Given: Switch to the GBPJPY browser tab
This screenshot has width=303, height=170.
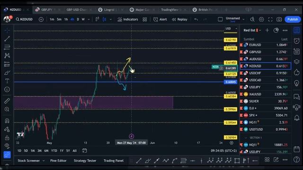Looking at the screenshot, I should pyautogui.click(x=47, y=9).
